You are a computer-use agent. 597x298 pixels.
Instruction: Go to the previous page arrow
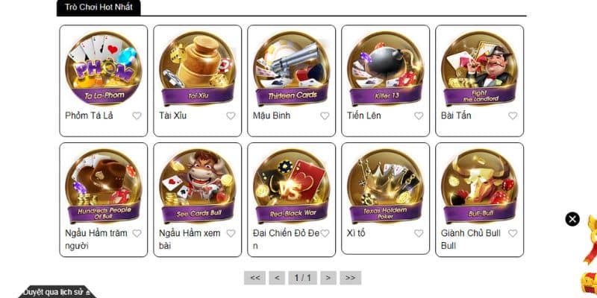(x=277, y=278)
